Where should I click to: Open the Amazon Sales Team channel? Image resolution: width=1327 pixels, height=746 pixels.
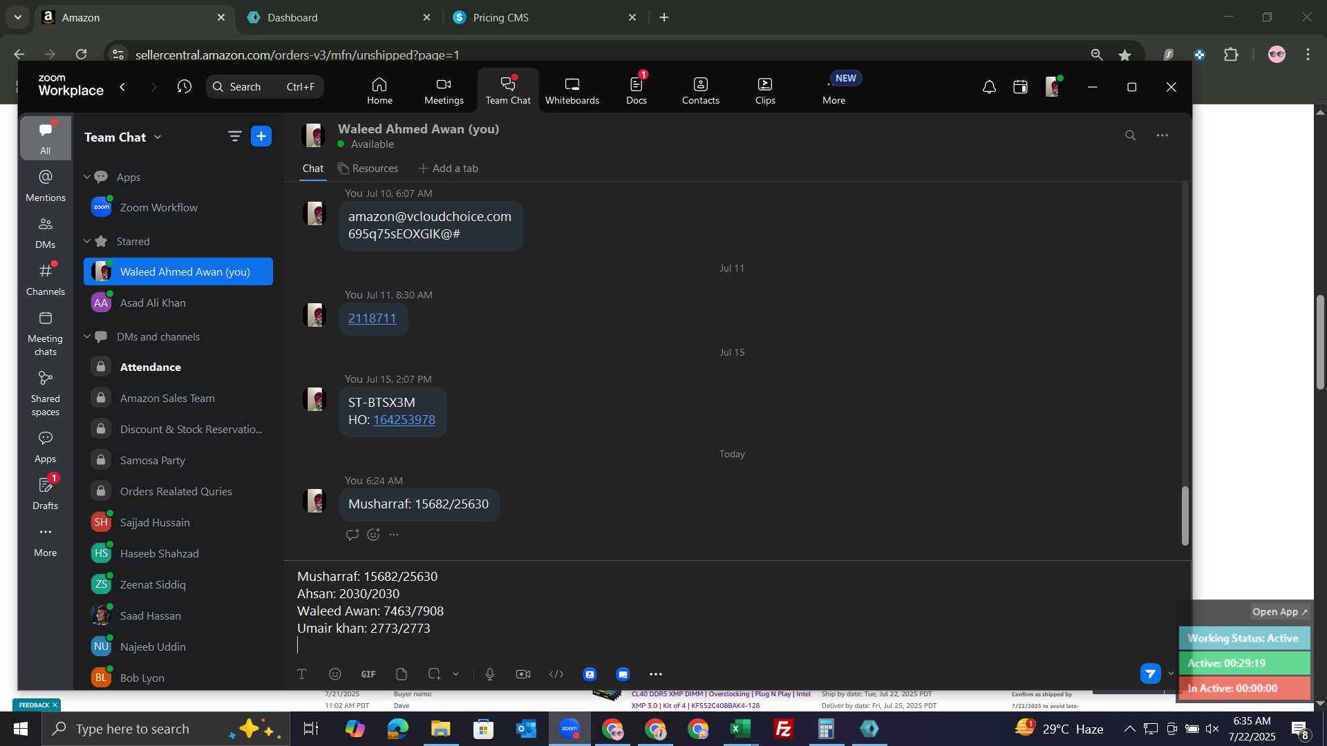(178, 398)
